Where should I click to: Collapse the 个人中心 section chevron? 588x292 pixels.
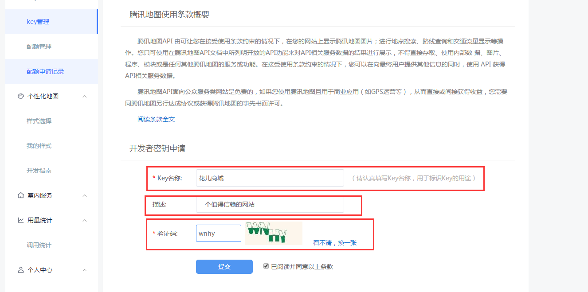[85, 270]
